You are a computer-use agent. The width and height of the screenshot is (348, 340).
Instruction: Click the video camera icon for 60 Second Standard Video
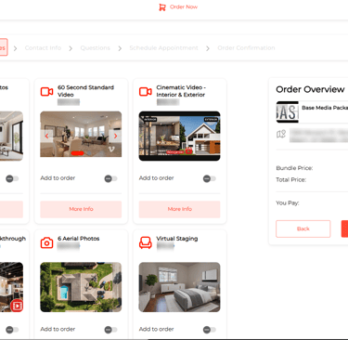click(x=46, y=91)
